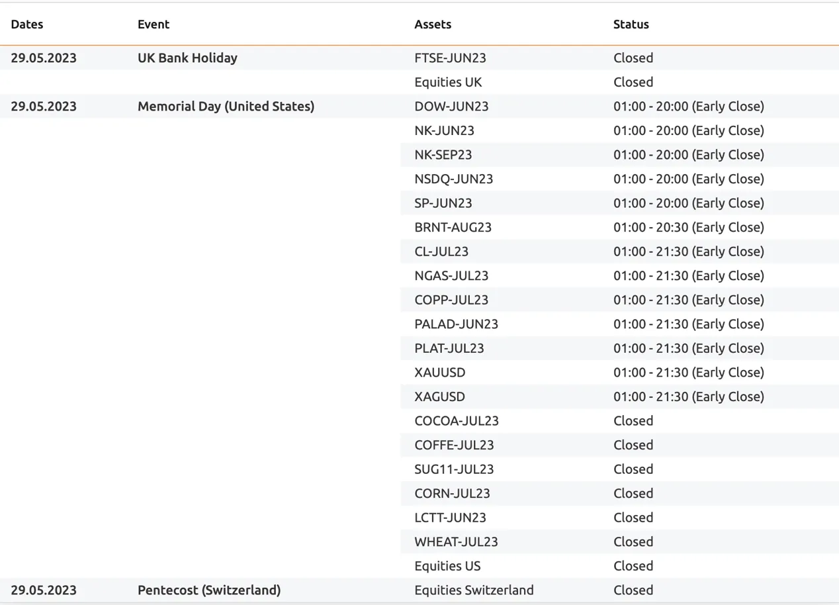Viewport: 839px width, 605px height.
Task: Click the Status column header
Action: click(x=631, y=24)
